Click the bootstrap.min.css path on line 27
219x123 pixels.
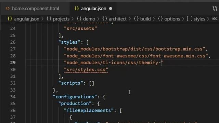click(x=134, y=49)
